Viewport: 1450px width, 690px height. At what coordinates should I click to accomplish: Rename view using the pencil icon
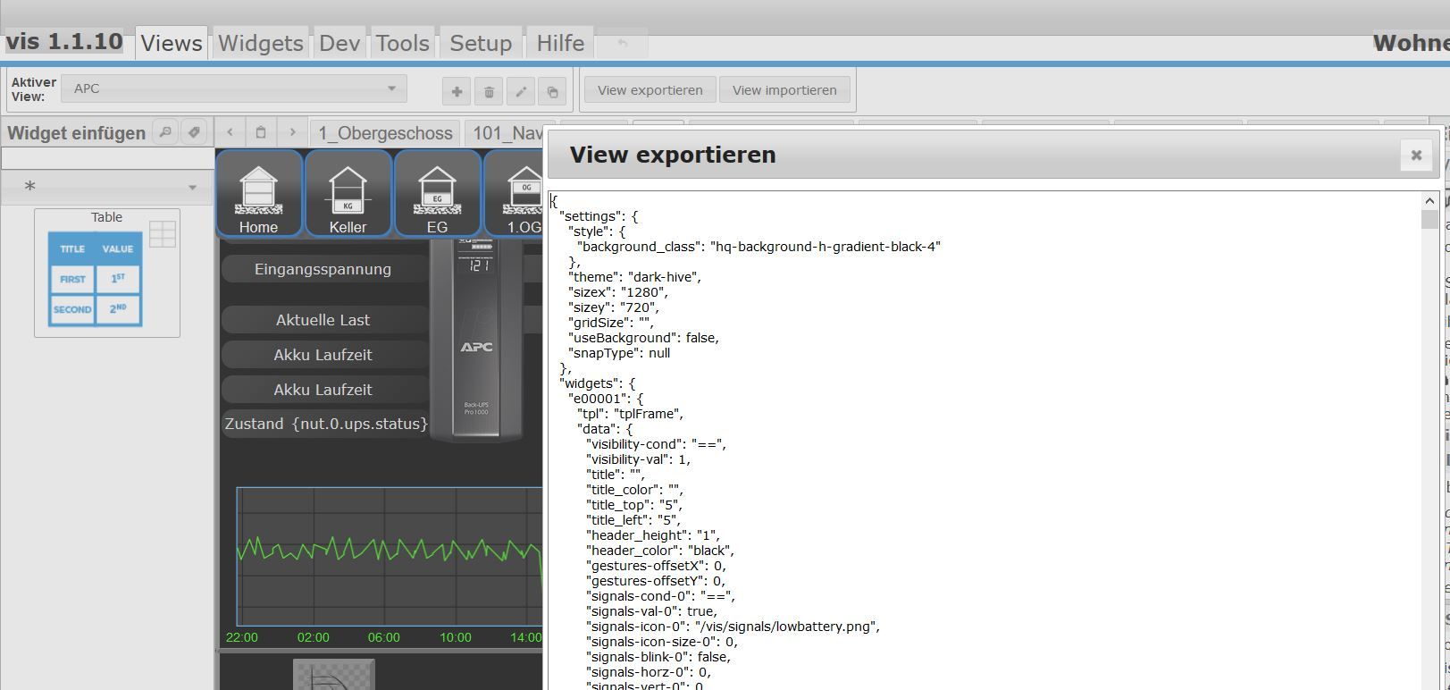(521, 91)
